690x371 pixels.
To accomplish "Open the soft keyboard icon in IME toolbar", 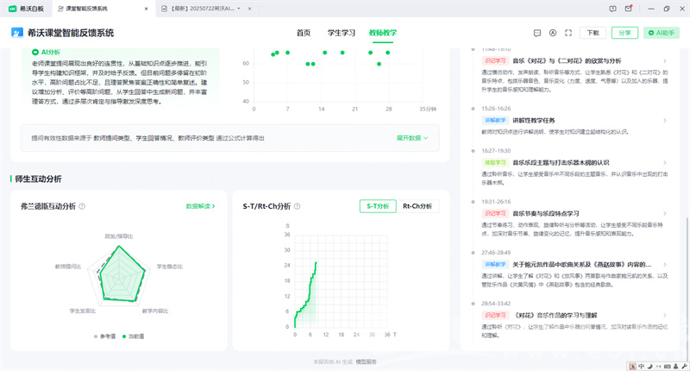I will (x=667, y=366).
